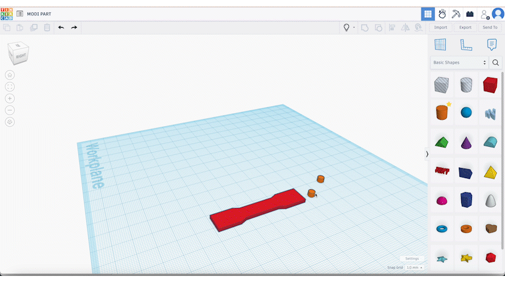Collapse the shapes panel with the chevron

pyautogui.click(x=427, y=154)
